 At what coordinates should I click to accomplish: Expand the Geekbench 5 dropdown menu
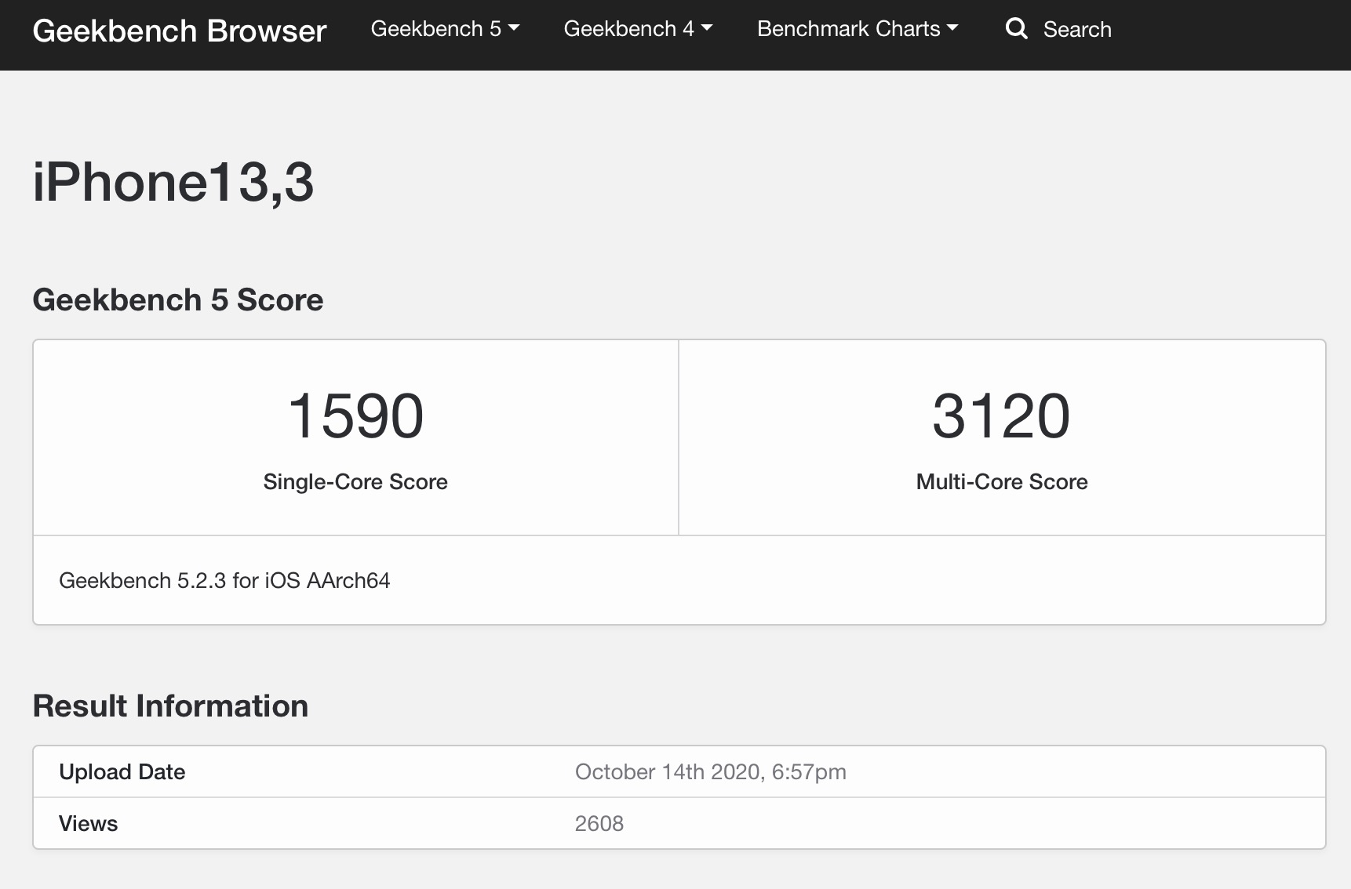click(445, 29)
